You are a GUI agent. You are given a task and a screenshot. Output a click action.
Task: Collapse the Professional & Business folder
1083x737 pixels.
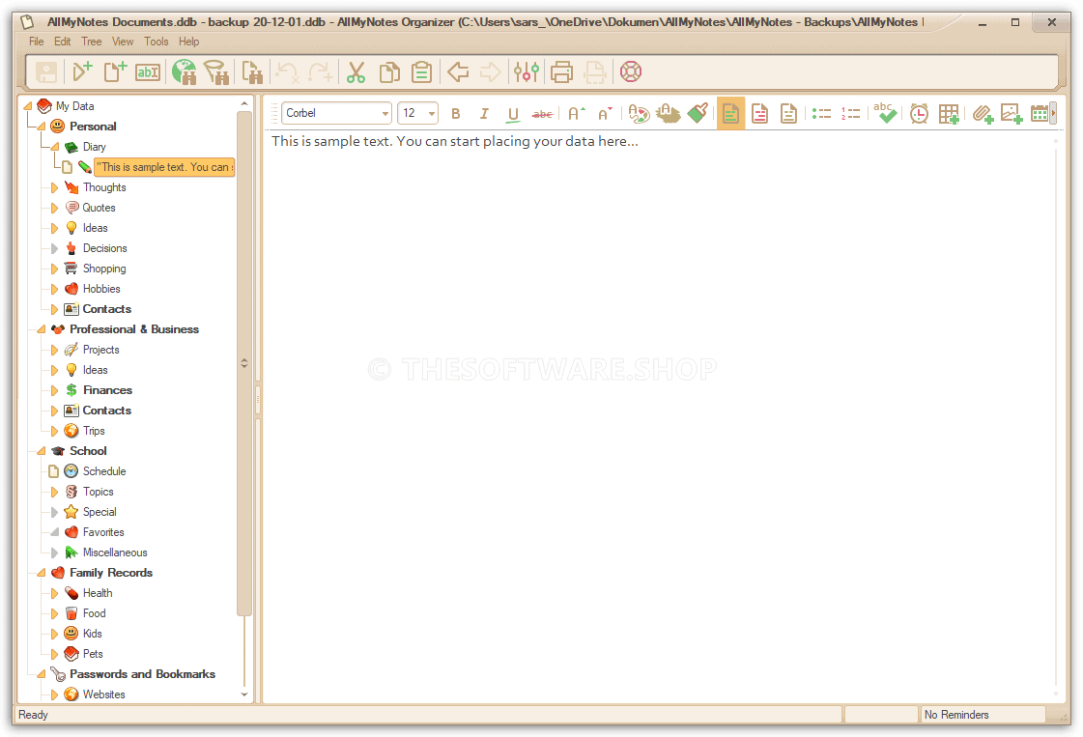click(42, 329)
